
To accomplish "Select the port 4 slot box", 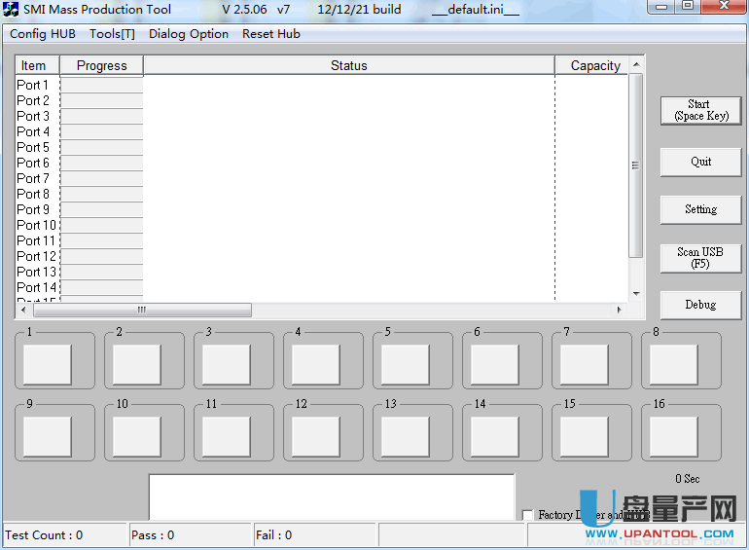I will click(x=316, y=364).
